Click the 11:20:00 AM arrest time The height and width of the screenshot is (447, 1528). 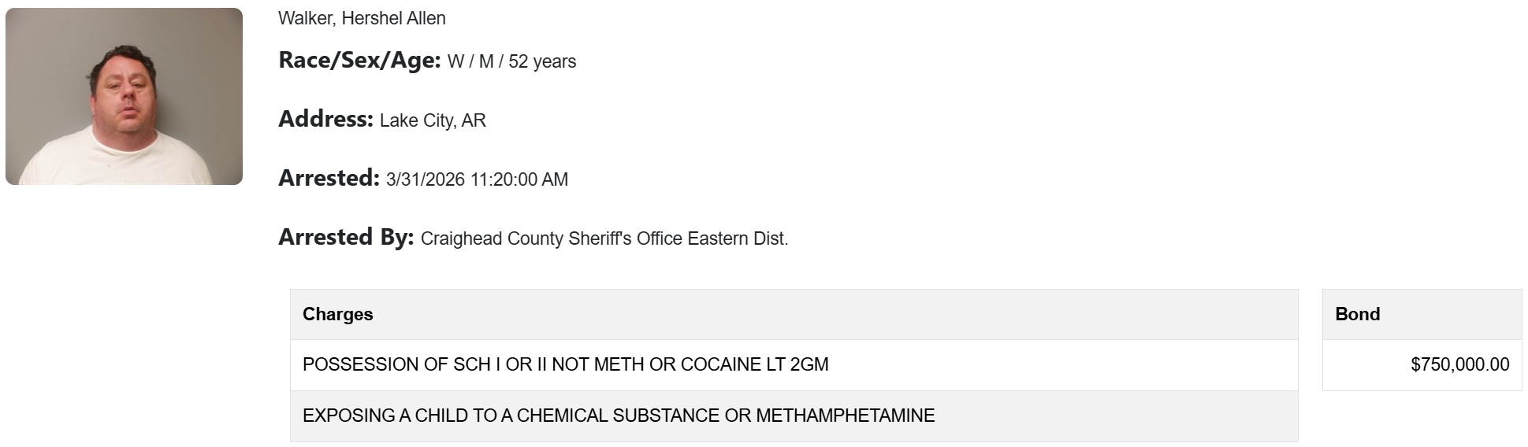519,179
